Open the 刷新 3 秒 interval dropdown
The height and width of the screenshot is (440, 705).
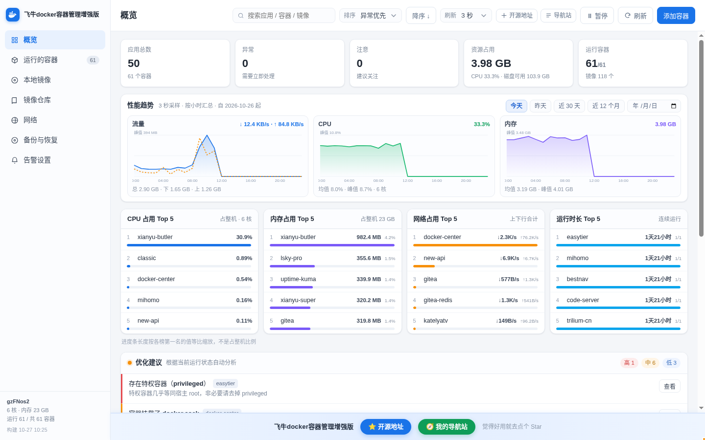pyautogui.click(x=466, y=16)
